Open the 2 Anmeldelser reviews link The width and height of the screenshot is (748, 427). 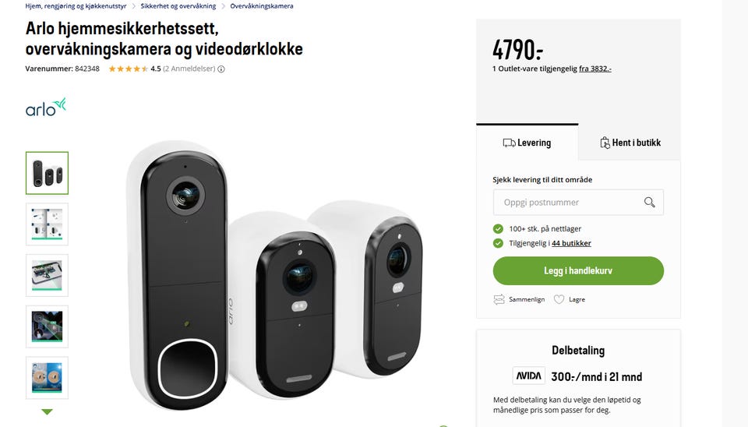[x=189, y=69]
